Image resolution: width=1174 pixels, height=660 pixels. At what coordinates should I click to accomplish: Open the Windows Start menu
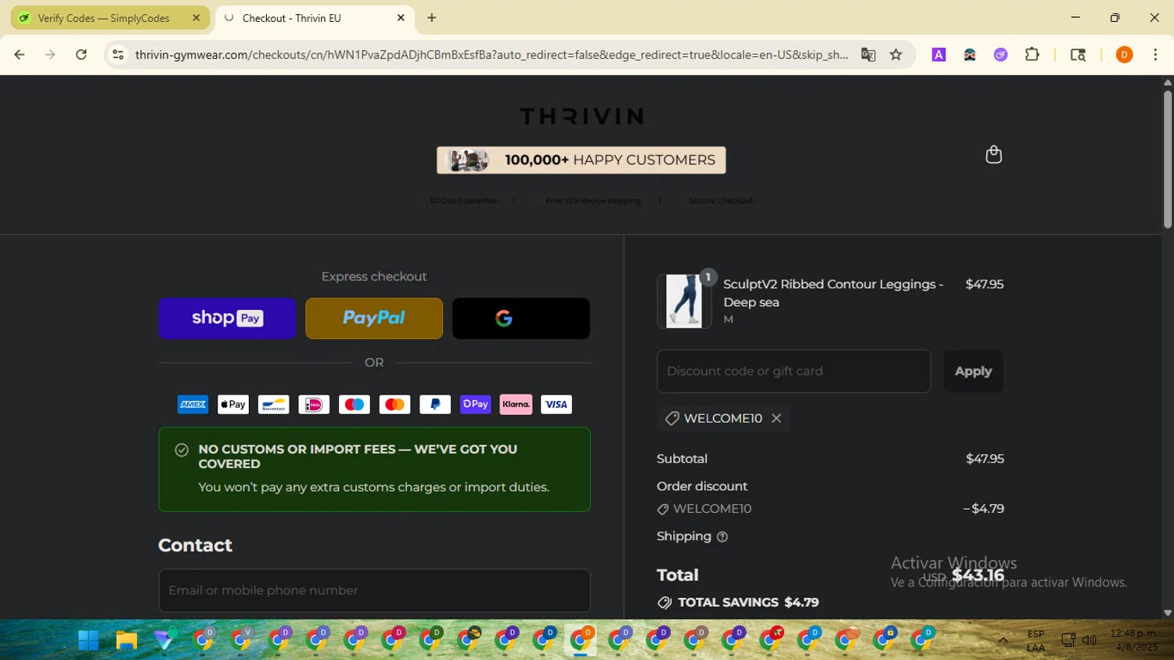pos(88,640)
